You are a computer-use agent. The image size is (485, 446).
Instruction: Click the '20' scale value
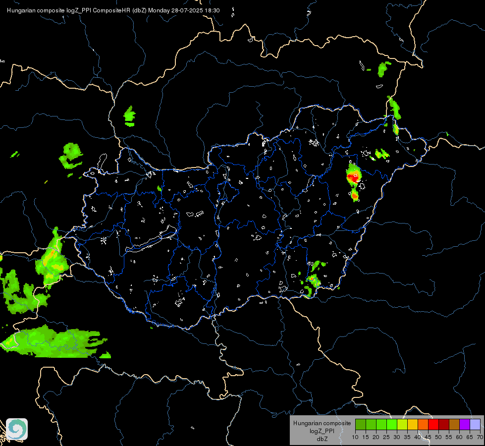tap(376, 438)
